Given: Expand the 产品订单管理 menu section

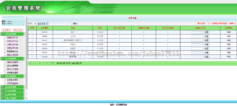Looking at the screenshot, I should point(12,98).
